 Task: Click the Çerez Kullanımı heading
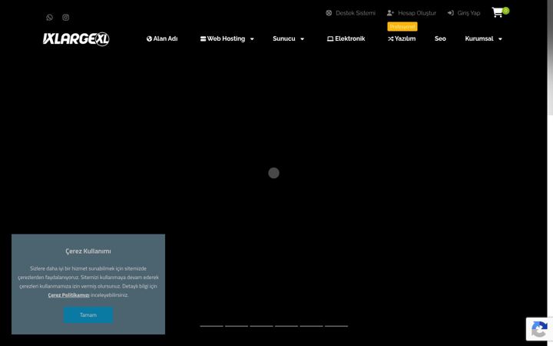tap(88, 251)
